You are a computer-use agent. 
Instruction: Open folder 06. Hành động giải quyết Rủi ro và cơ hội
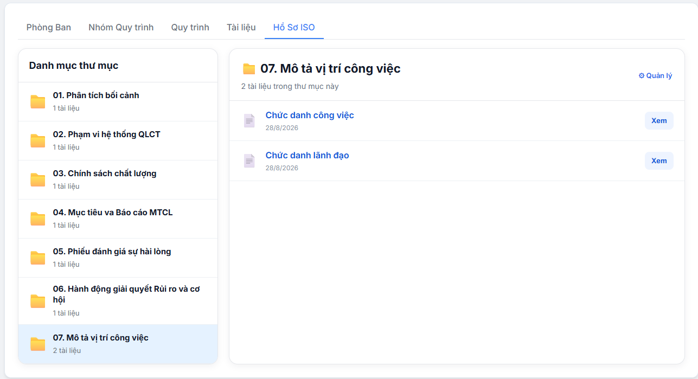click(x=118, y=301)
